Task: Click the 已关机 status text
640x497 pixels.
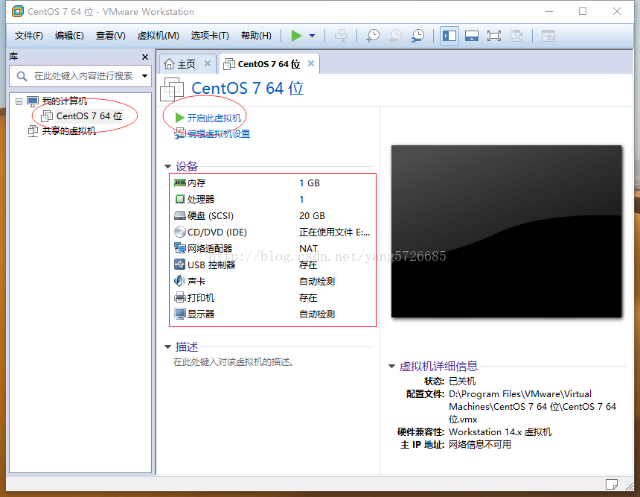Action: [x=462, y=382]
